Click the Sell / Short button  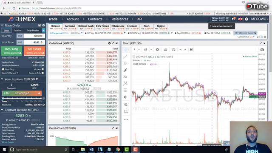[34, 51]
